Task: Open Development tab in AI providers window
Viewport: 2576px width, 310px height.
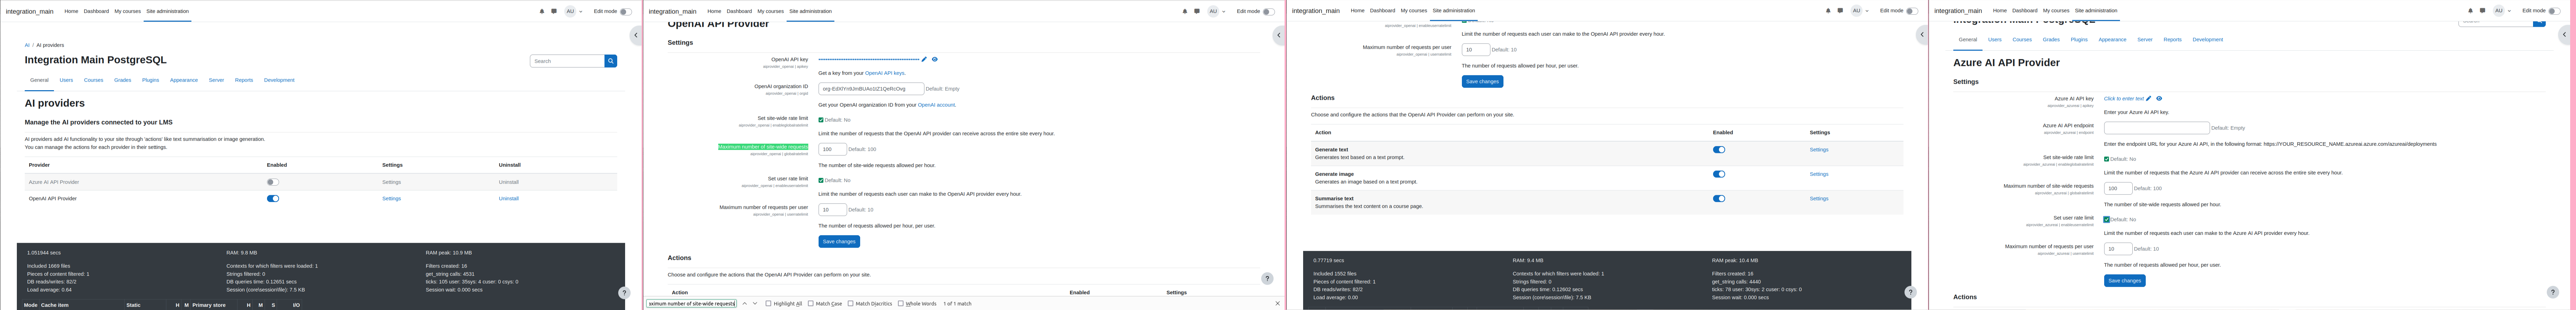Action: tap(279, 80)
